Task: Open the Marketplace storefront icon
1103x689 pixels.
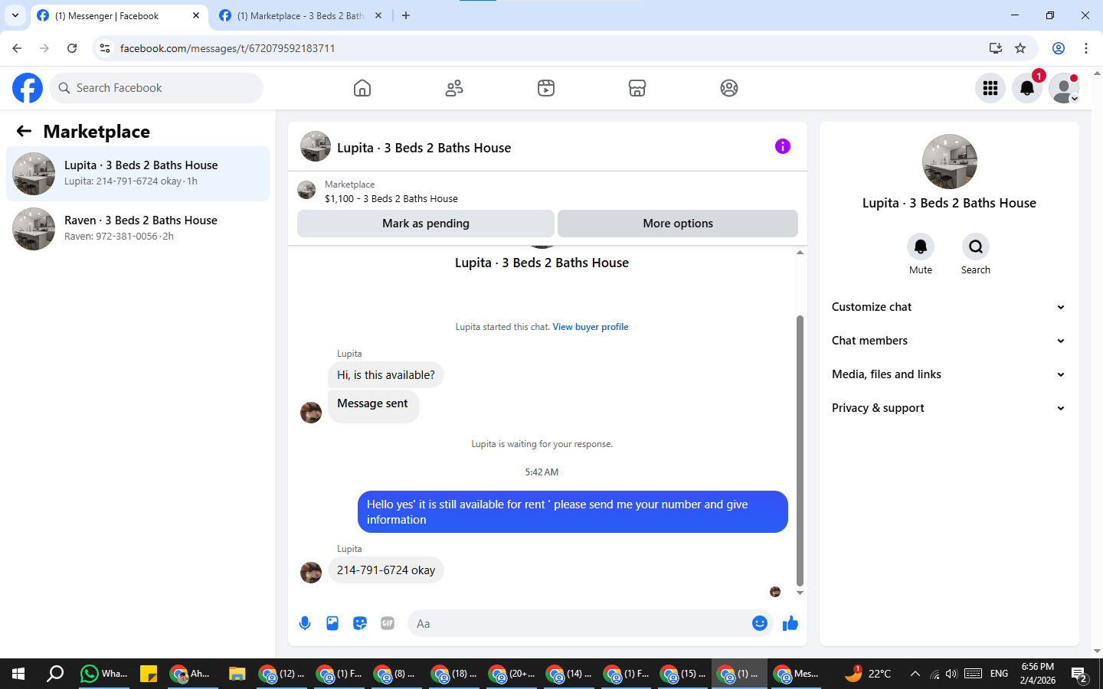Action: click(637, 88)
